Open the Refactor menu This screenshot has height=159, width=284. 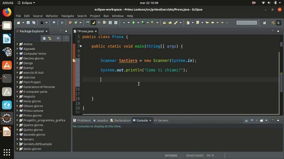click(52, 16)
